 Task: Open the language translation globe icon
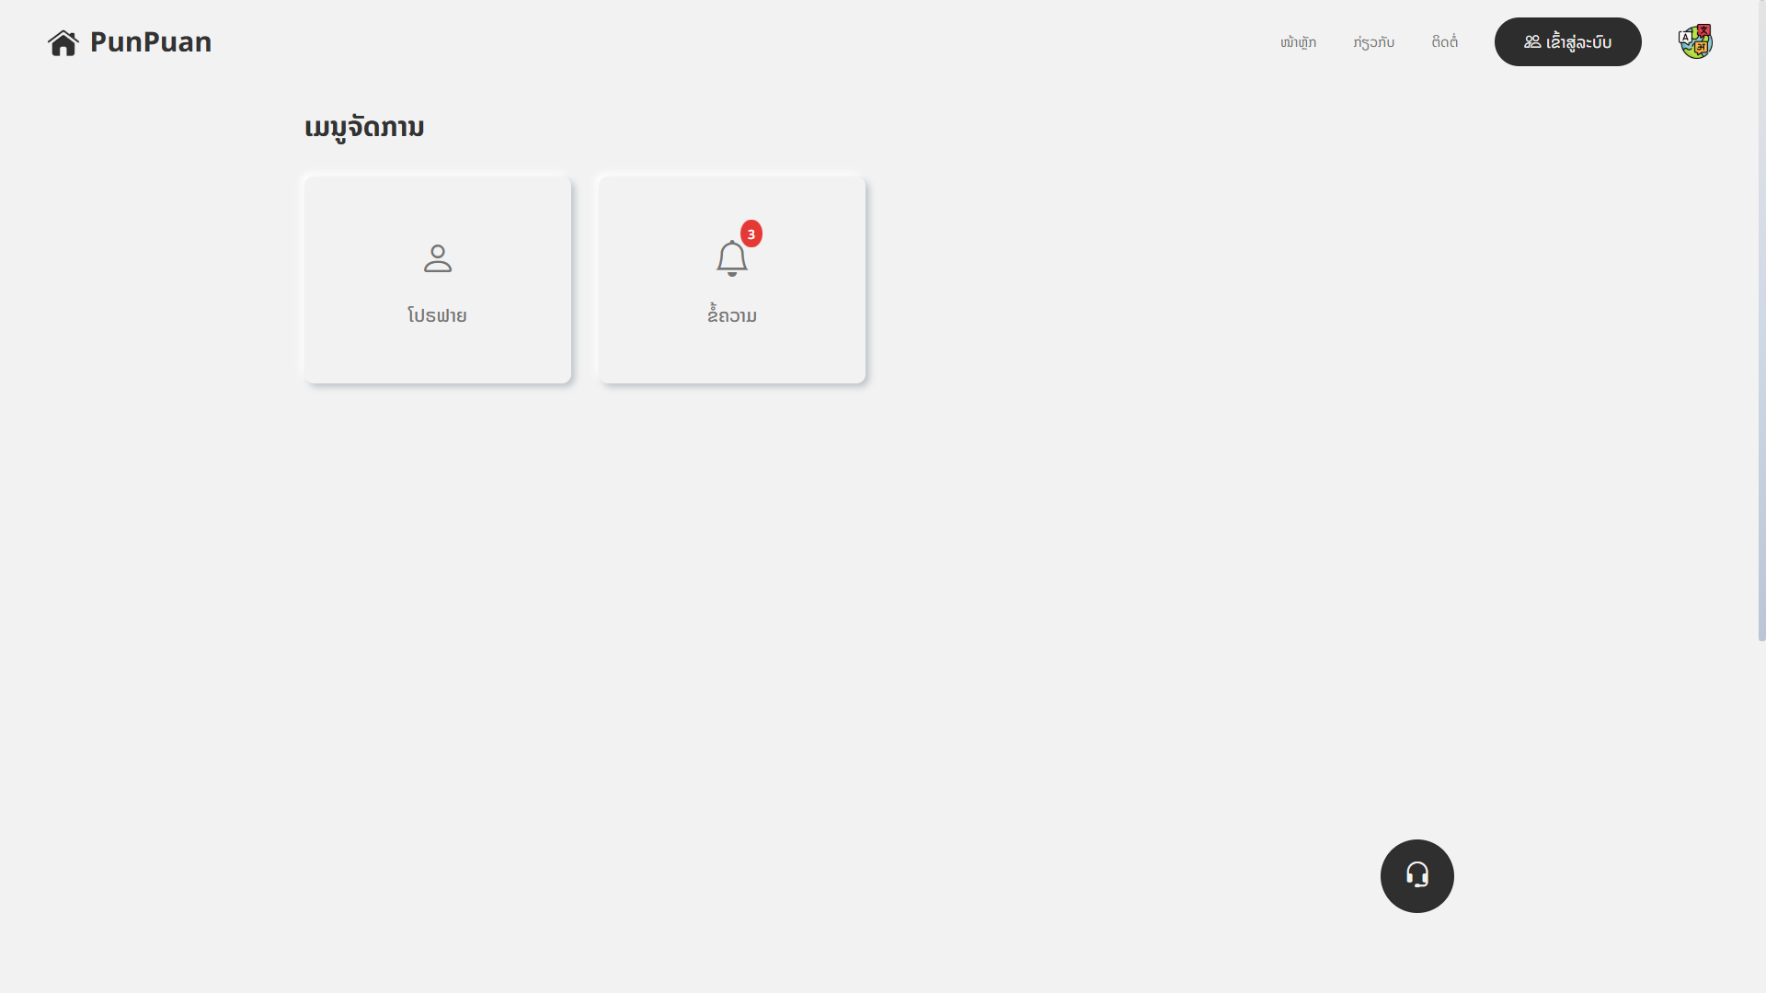tap(1695, 42)
